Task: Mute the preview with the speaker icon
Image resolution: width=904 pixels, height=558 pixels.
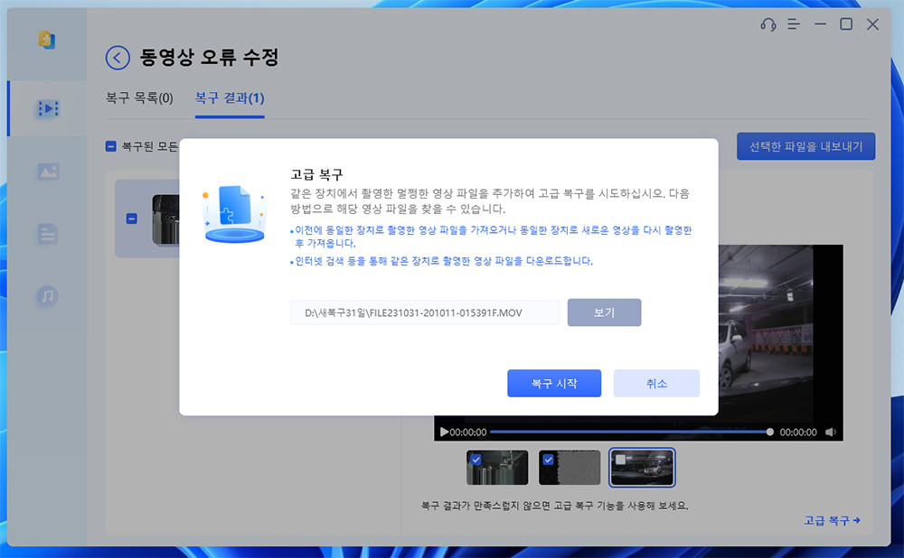Action: point(831,432)
